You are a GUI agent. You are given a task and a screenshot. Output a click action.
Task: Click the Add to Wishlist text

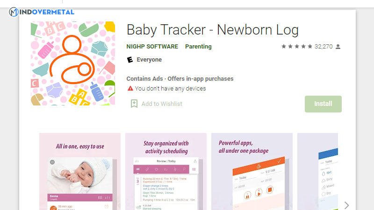pos(162,104)
